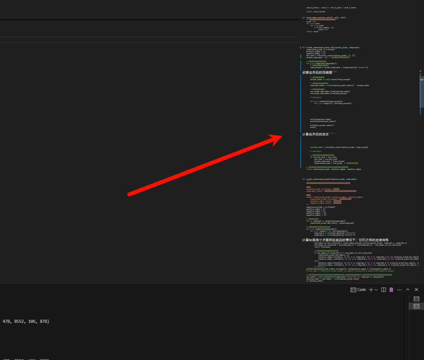Switch to the selected terminal entry in the sidebar
The image size is (424, 360).
(416, 306)
